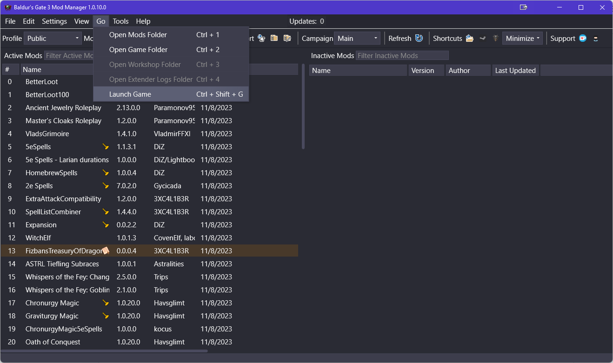
Task: Click the # column header in Active Mods
Action: click(11, 70)
